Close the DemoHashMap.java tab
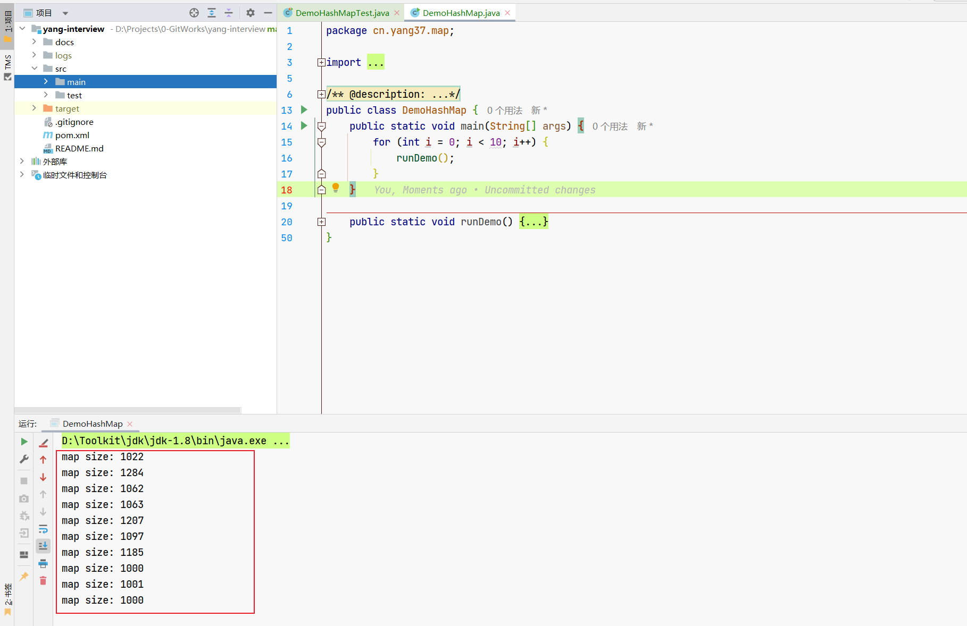This screenshot has width=967, height=626. [x=507, y=13]
